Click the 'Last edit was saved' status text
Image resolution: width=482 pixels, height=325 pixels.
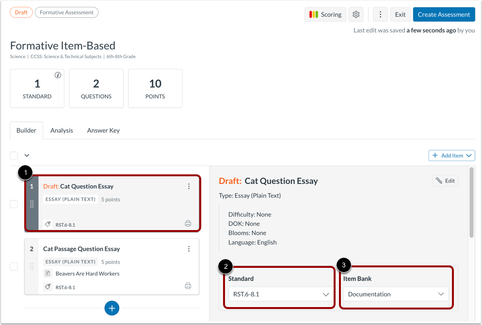coord(414,31)
